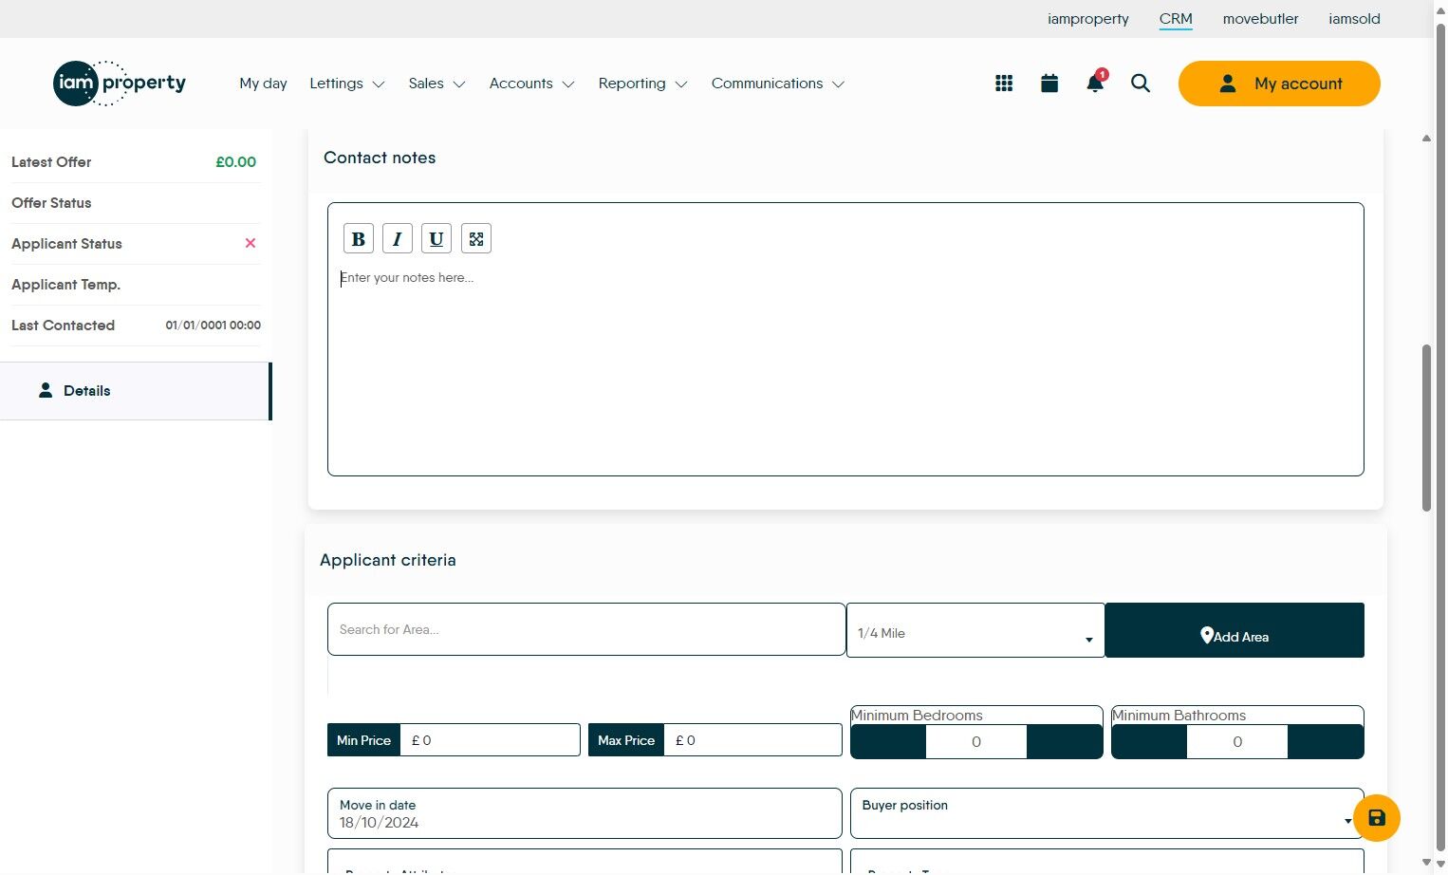Viewport: 1448px width, 875px height.
Task: Click the Contact notes heading
Action: [x=380, y=158]
